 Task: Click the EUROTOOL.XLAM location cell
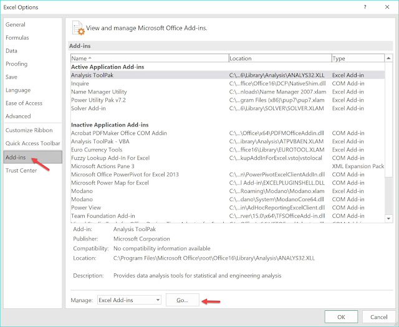(277, 149)
